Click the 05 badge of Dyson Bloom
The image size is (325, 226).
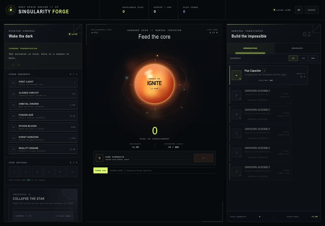click(13, 127)
